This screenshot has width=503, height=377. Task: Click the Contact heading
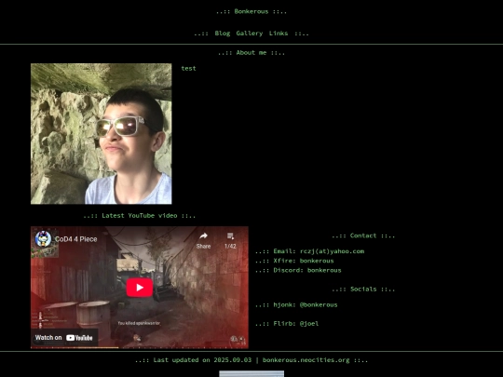[x=363, y=236]
